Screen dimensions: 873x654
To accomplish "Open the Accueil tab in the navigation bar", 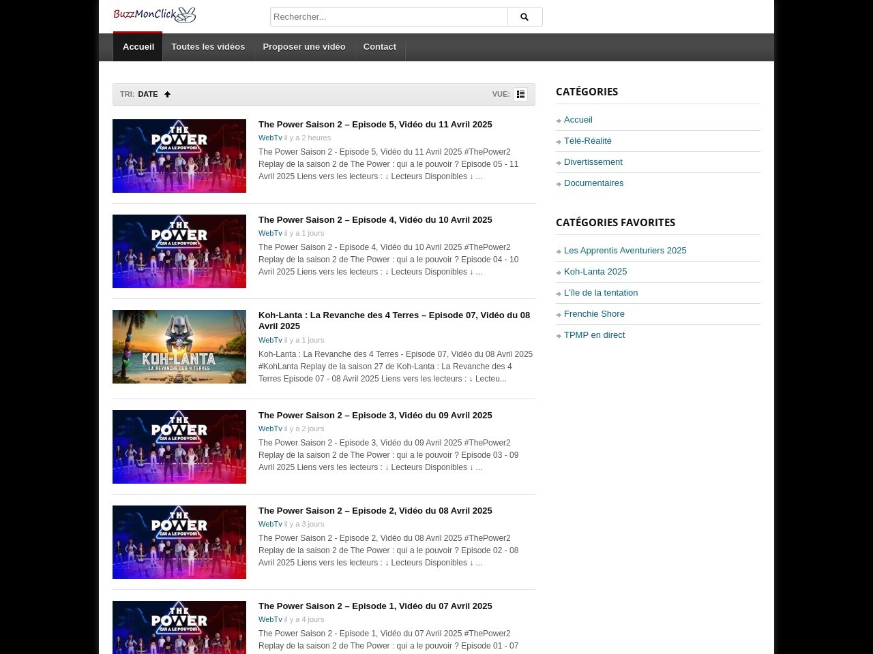I will pos(138,47).
